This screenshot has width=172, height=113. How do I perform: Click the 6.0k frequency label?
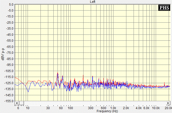pyautogui.click(x=146, y=108)
